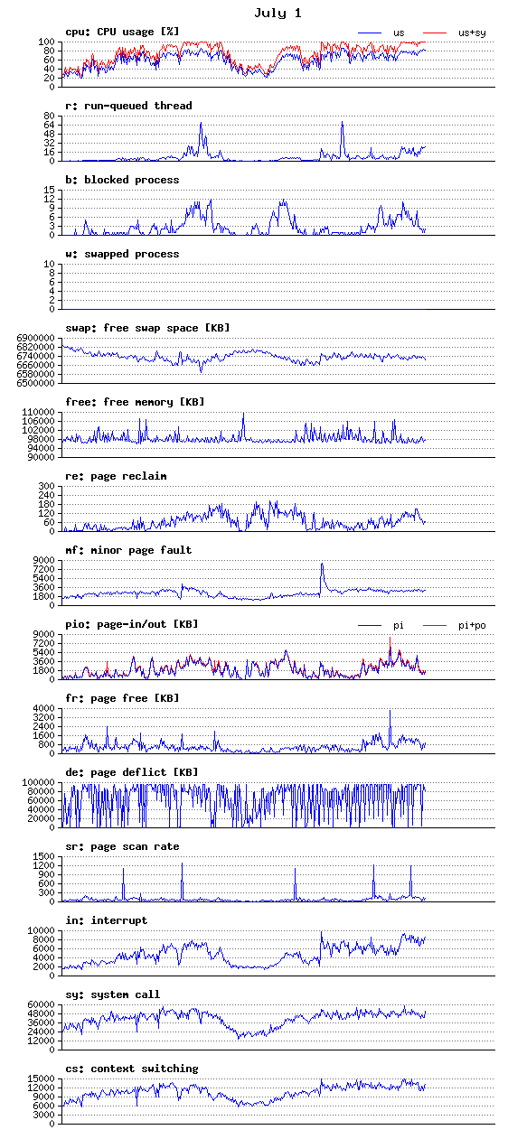The height and width of the screenshot is (1139, 508).
Task: Select the blue 'us' legend line swatch
Action: 371,33
